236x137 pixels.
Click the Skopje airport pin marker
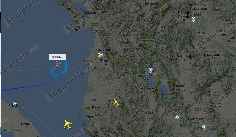[194, 19]
